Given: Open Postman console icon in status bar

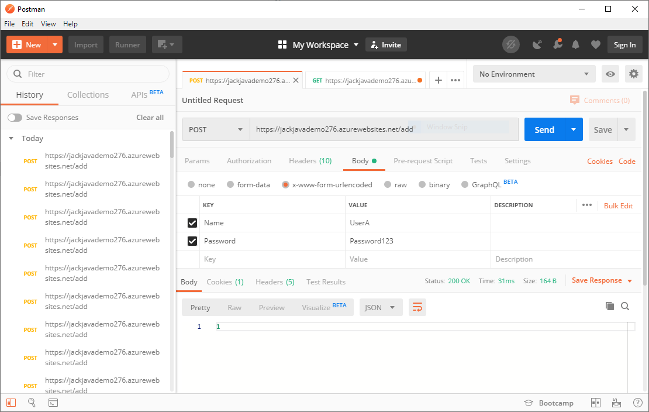Looking at the screenshot, I should (x=53, y=403).
